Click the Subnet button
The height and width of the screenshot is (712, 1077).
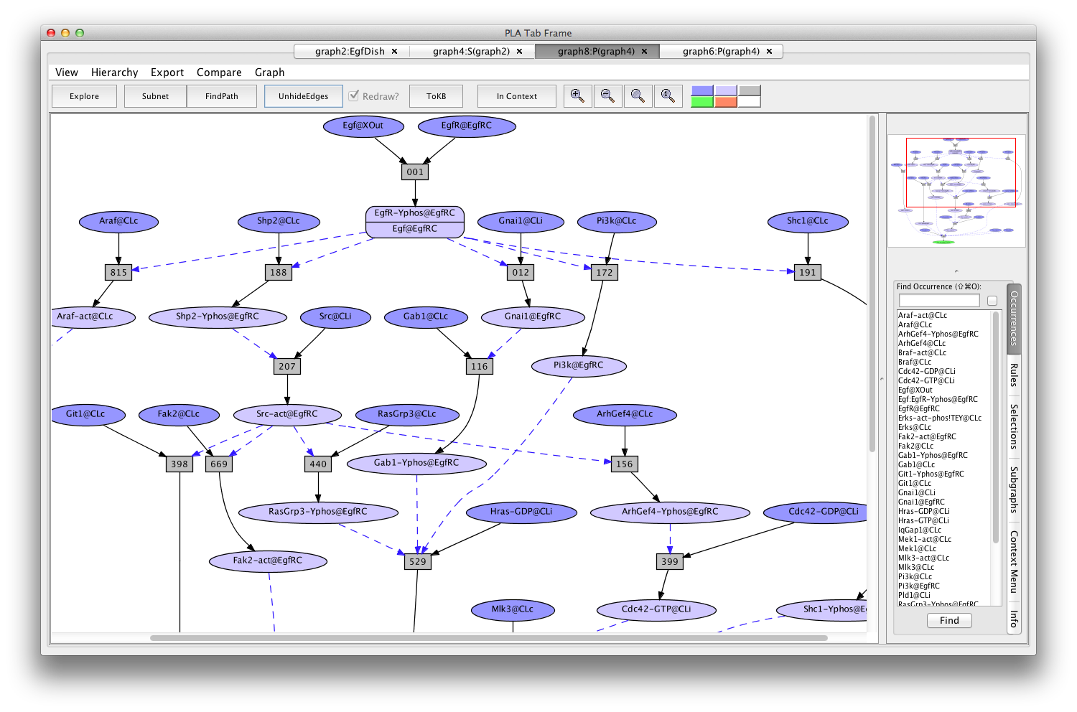[155, 96]
